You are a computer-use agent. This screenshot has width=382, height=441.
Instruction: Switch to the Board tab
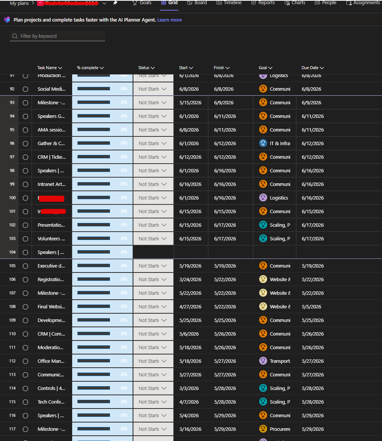tap(197, 3)
